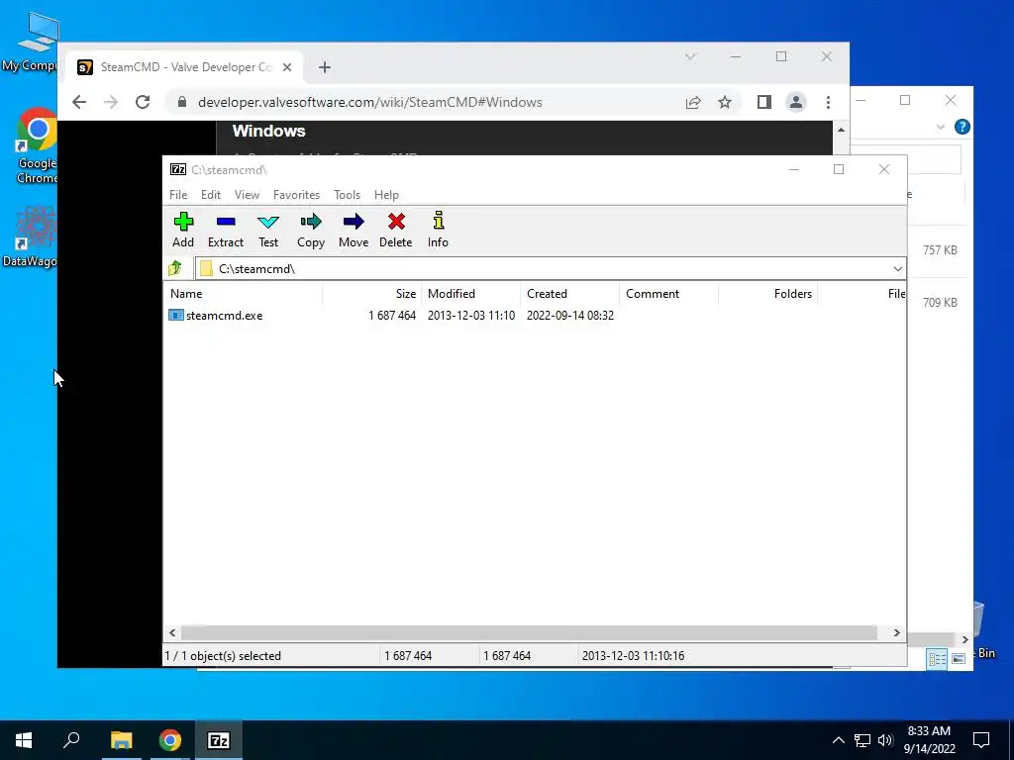Screen dimensions: 1014x760
Task: Click the Copy toolbar icon
Action: tap(311, 230)
